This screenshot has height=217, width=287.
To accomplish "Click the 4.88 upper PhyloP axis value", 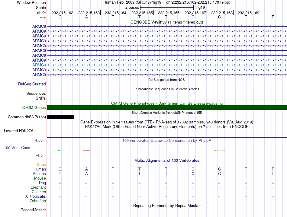I will (39, 140).
